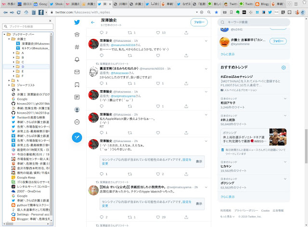Click the blue compose tweet button
The width and height of the screenshot is (308, 227).
(77, 137)
